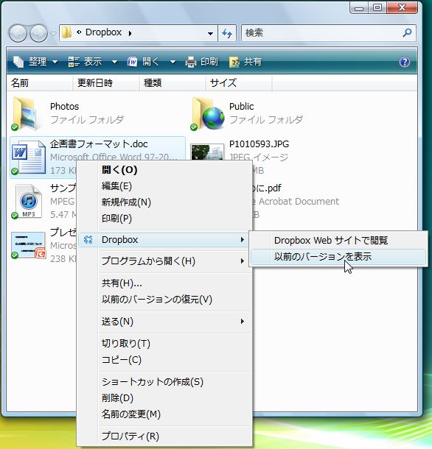
Task: Open プログラムから開く(H) submenu
Action: [165, 261]
